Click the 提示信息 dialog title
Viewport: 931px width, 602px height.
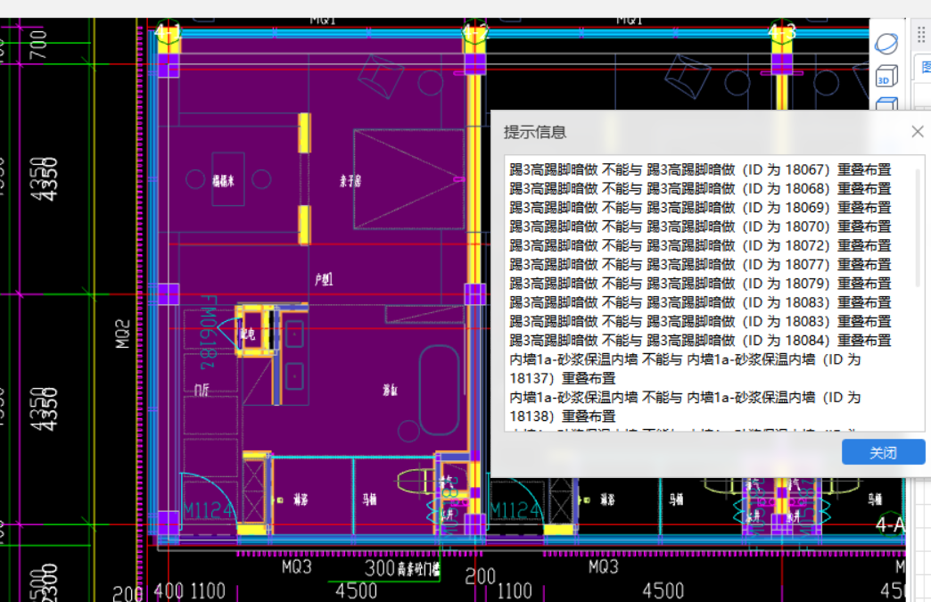(535, 132)
